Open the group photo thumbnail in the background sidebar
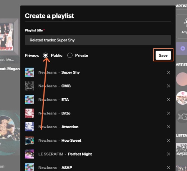 pos(181,150)
